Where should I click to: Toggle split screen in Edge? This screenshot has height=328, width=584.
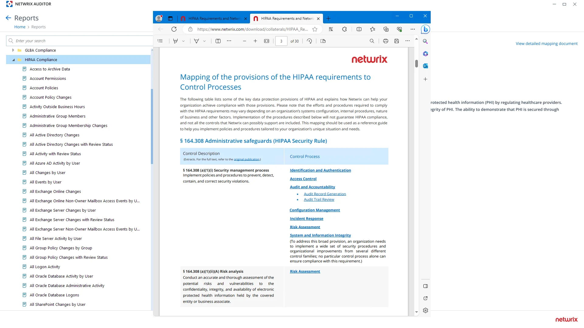[359, 29]
